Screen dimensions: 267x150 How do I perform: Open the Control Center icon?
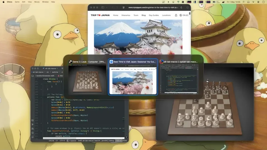(x=258, y=2)
